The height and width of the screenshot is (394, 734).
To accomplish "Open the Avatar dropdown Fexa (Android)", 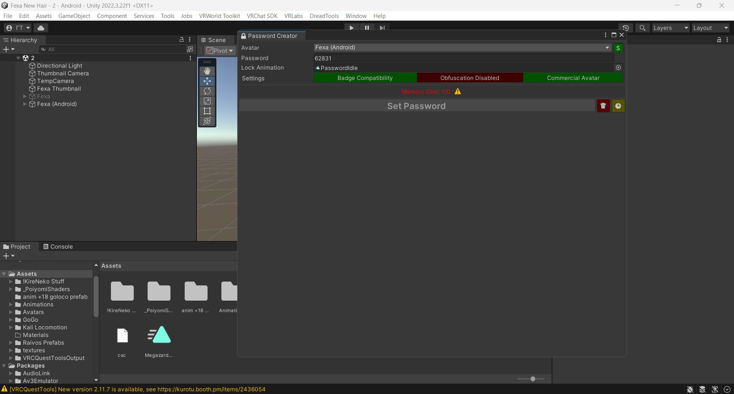I will coord(463,48).
